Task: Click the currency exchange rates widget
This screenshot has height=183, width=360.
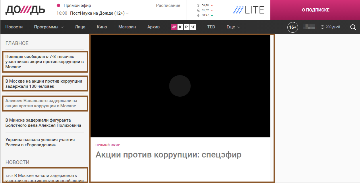Action: (x=205, y=10)
